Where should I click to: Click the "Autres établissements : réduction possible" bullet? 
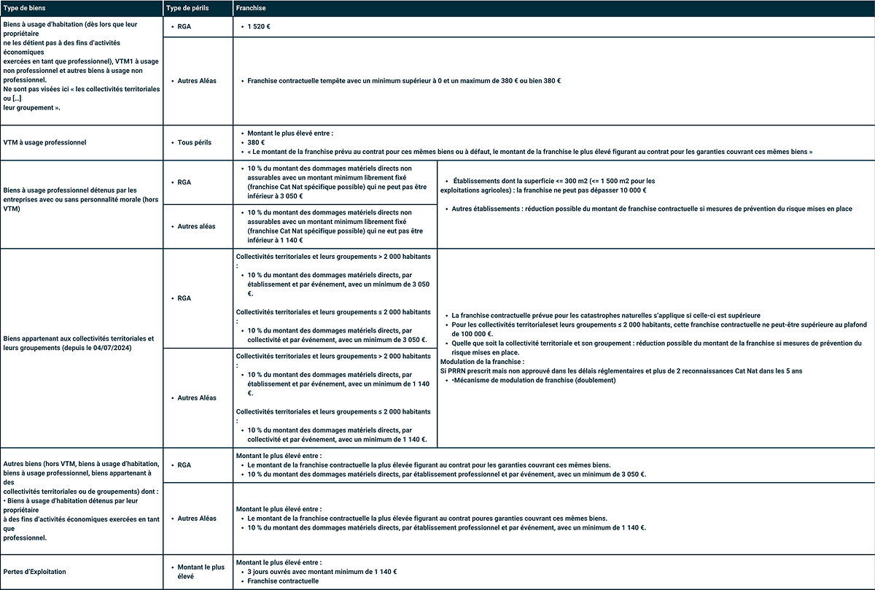pyautogui.click(x=651, y=209)
